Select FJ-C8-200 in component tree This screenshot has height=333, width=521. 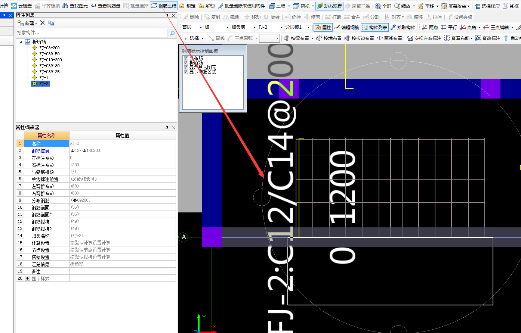click(49, 48)
